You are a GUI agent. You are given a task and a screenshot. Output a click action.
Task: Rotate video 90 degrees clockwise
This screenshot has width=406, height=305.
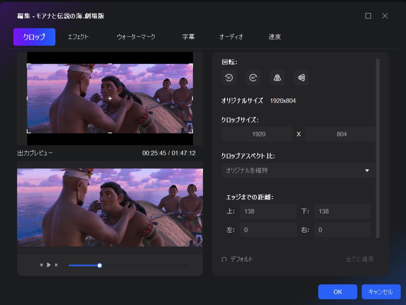(253, 78)
